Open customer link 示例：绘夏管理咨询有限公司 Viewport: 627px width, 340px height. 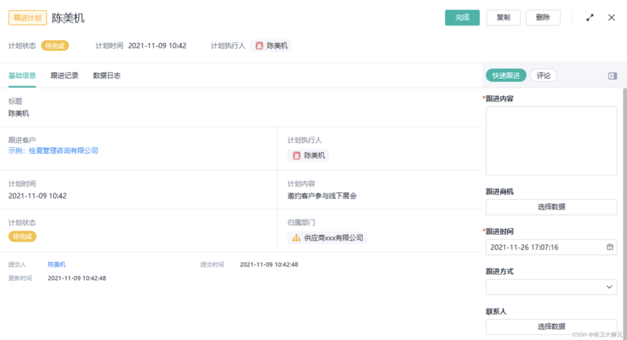(53, 151)
